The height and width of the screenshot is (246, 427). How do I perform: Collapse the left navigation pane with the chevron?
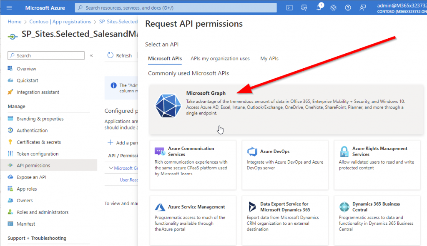click(x=91, y=55)
